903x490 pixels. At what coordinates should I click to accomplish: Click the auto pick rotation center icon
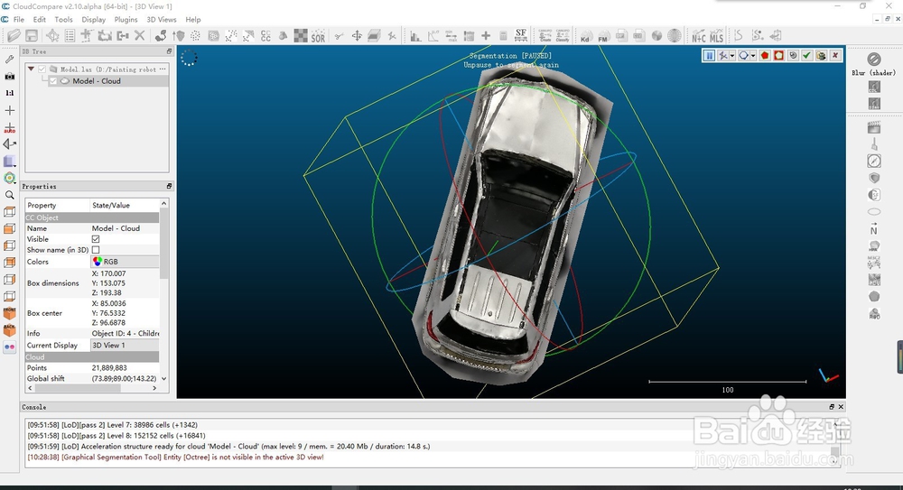[x=10, y=127]
